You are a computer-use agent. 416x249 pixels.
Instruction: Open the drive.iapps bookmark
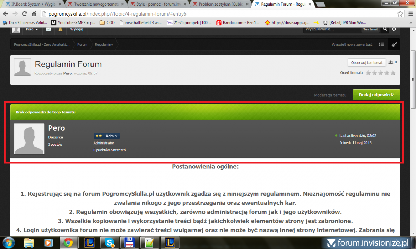pos(287,22)
